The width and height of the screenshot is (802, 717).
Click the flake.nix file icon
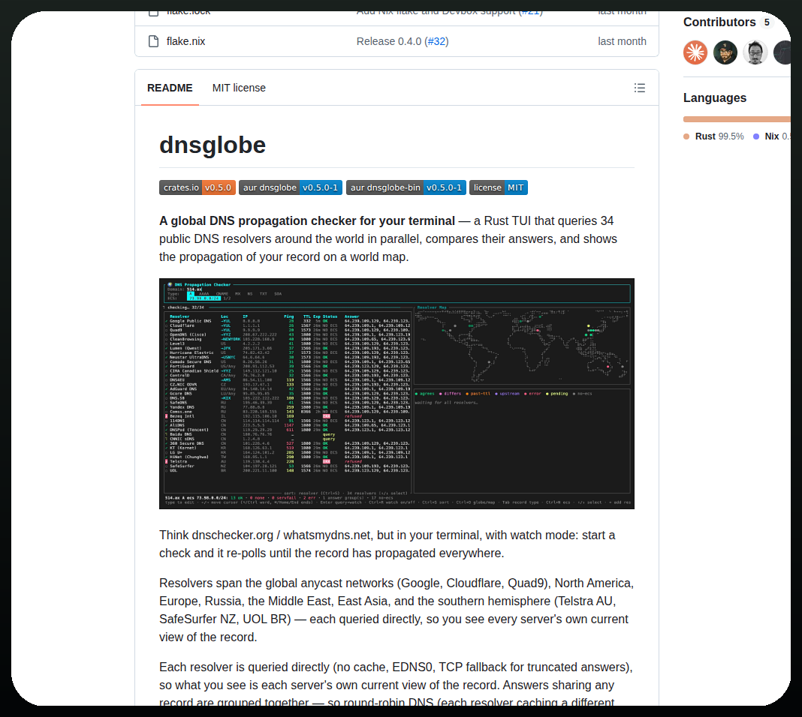(x=153, y=41)
